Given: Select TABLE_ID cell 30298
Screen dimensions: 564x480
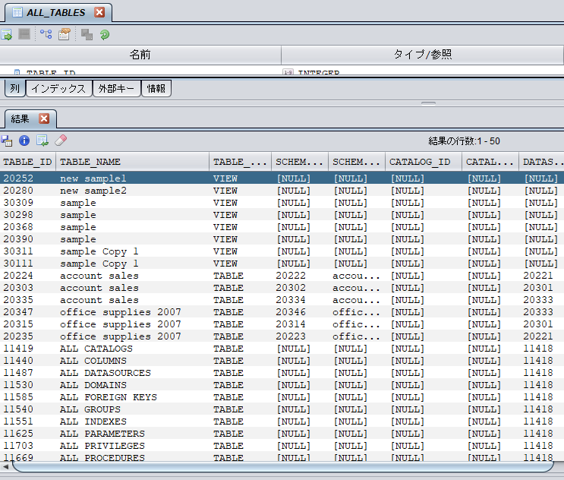Looking at the screenshot, I should [x=27, y=215].
